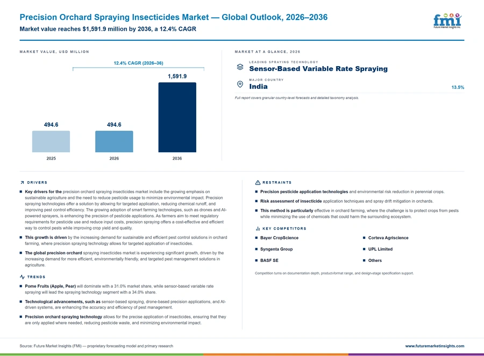Click the 12.4% CAGR (2026–36) label
The height and width of the screenshot is (356, 484).
coord(138,63)
